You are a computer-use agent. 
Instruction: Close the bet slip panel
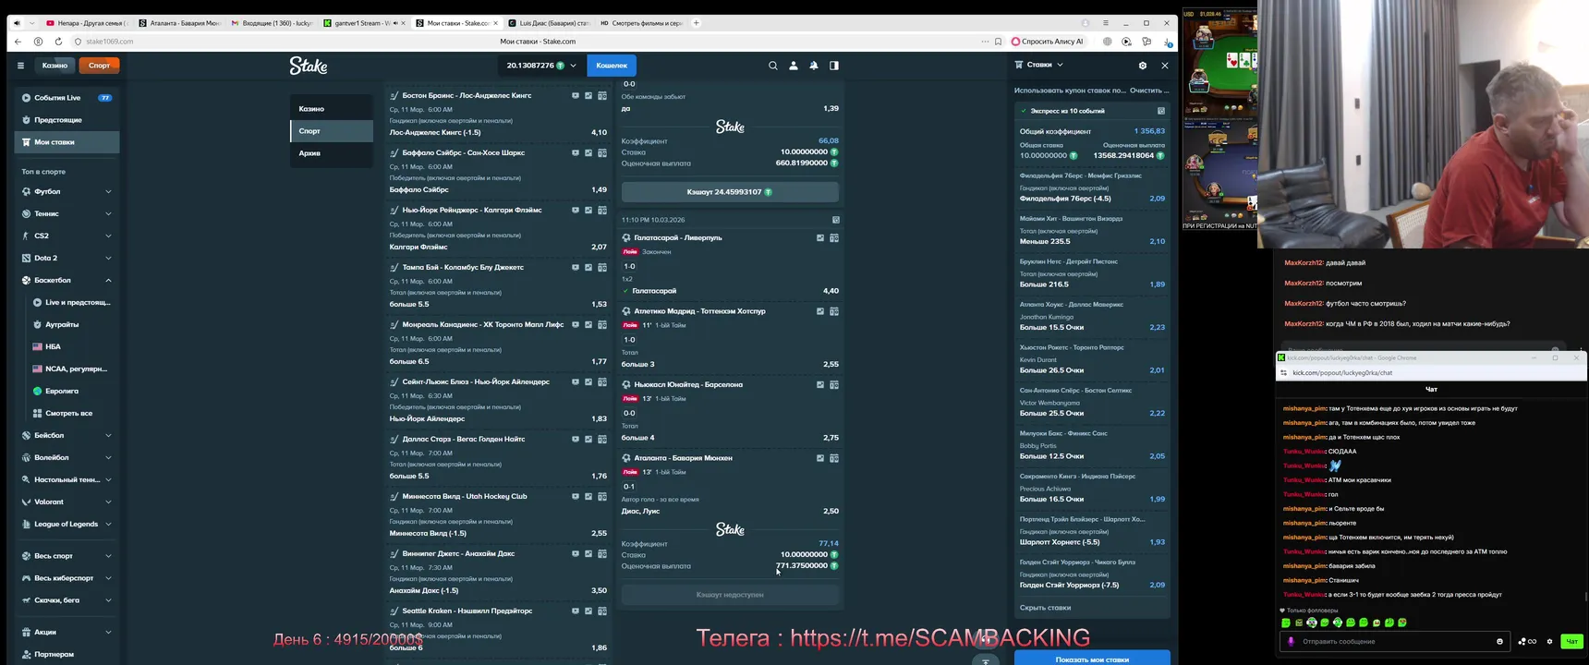[1165, 66]
